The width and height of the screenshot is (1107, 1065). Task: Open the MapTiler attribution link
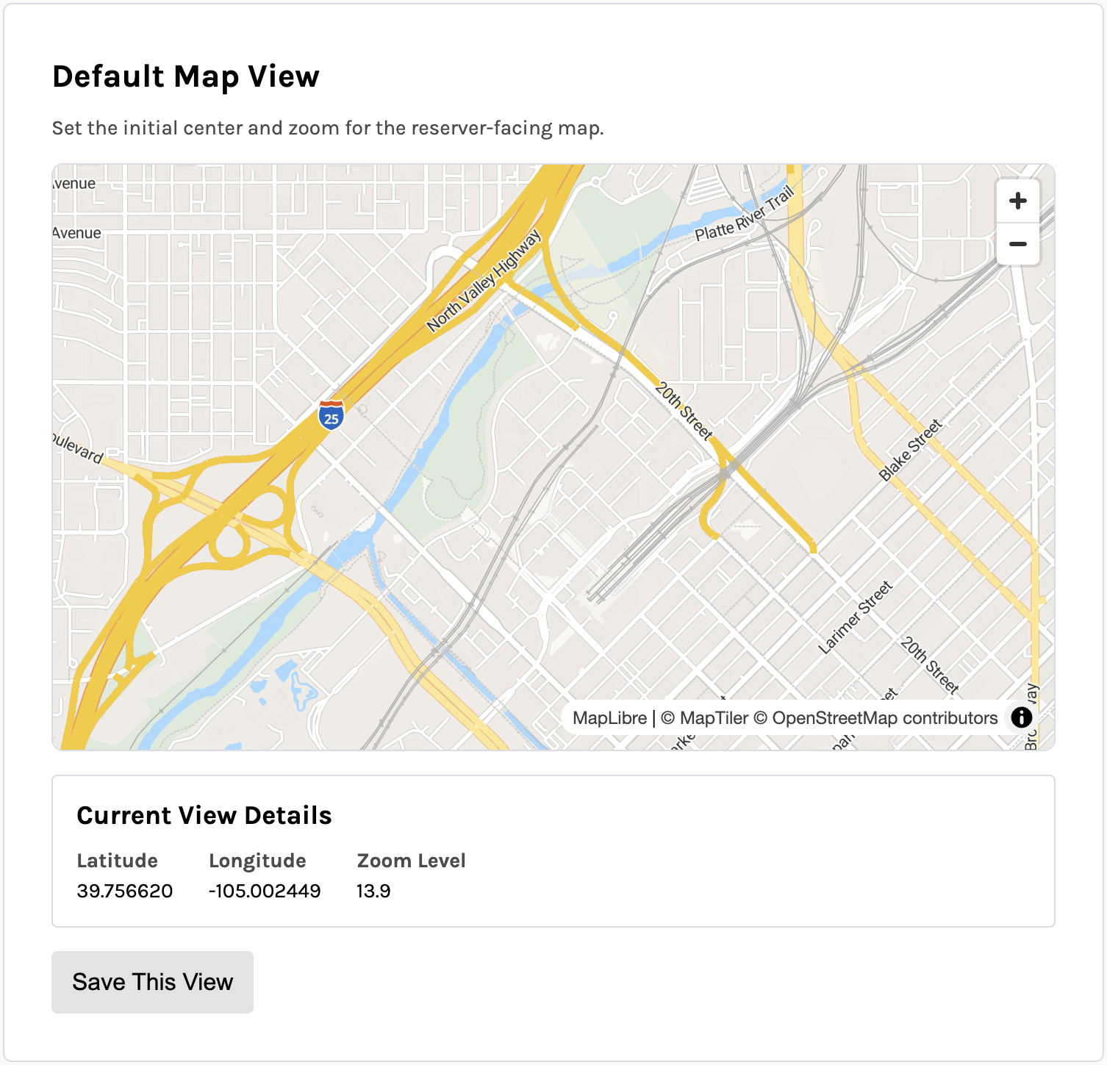704,718
